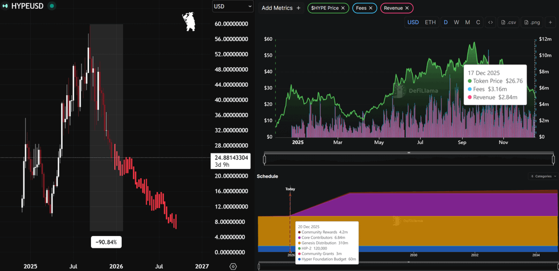559x271 pixels.
Task: Download chart data as .csv
Action: (x=508, y=22)
